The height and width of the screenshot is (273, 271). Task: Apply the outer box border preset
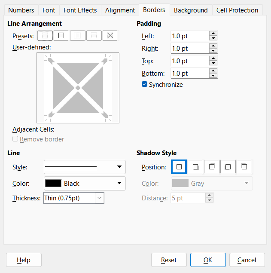click(61, 36)
